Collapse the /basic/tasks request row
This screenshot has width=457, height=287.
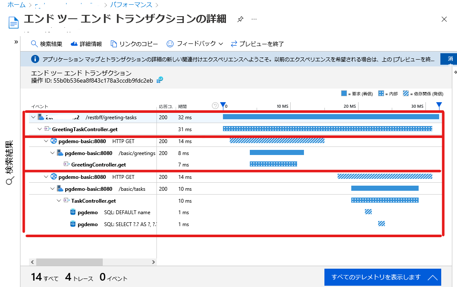(52, 189)
